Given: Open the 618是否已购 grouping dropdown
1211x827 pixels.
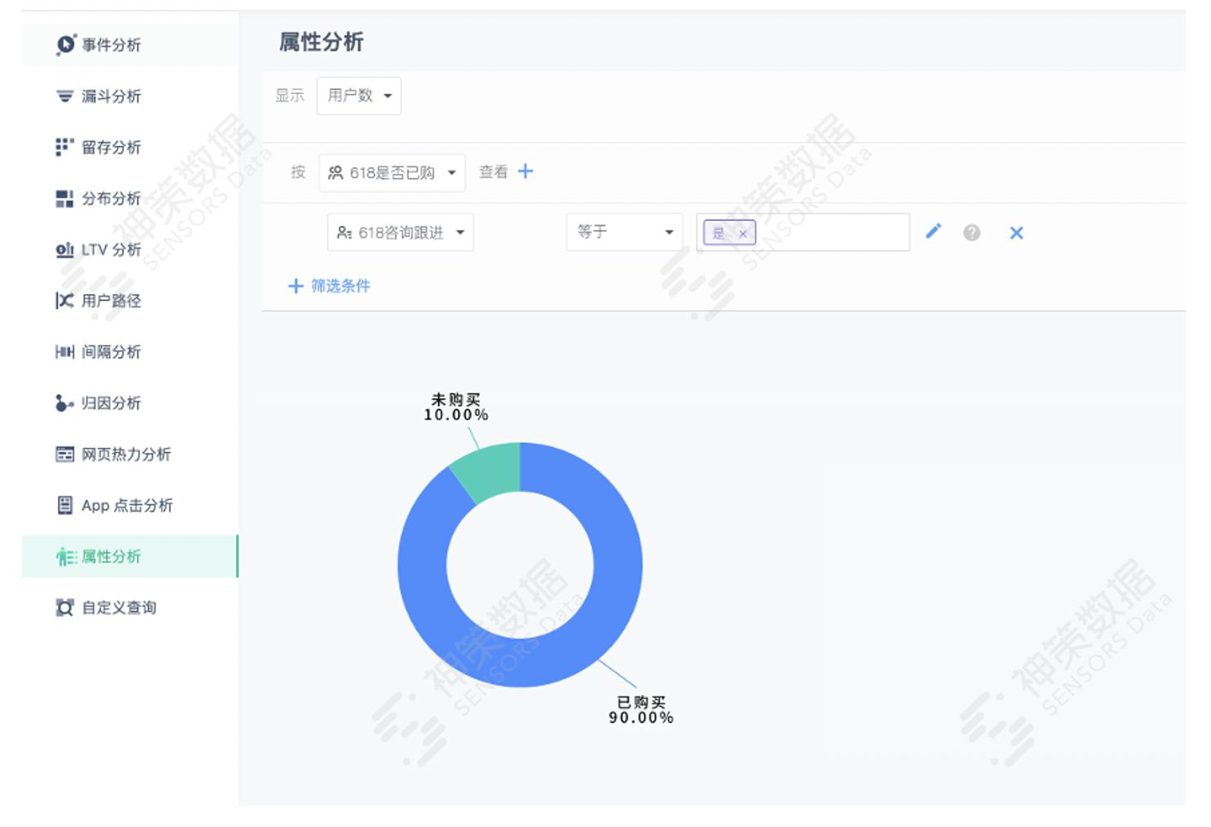Looking at the screenshot, I should [x=392, y=172].
